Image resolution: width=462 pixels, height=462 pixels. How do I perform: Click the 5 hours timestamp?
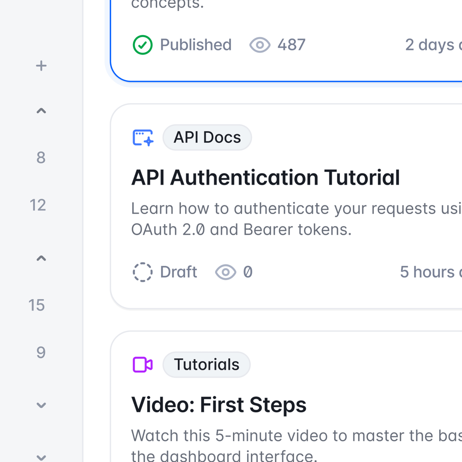[x=431, y=272]
